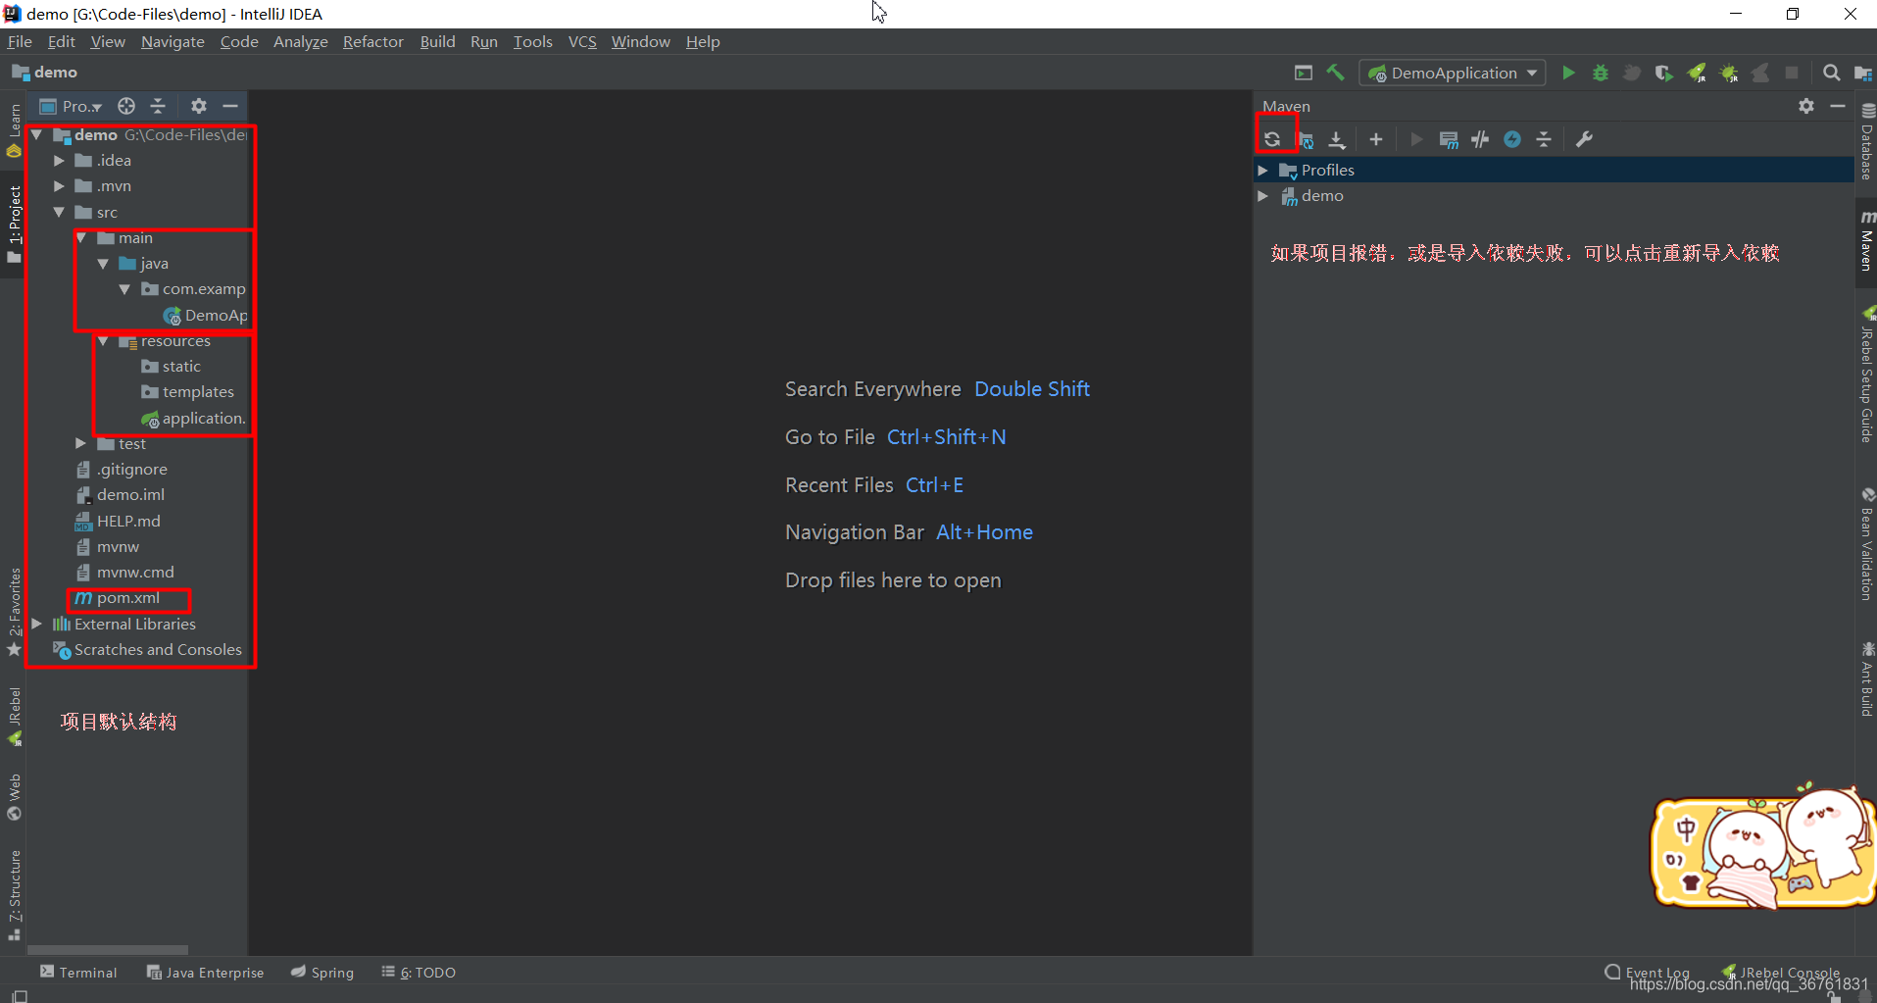Select the DemoApplication class file
This screenshot has height=1003, width=1877.
tap(206, 315)
